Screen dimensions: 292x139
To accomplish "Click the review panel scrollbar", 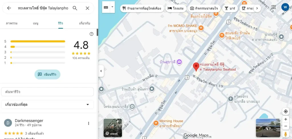I will [97, 33].
